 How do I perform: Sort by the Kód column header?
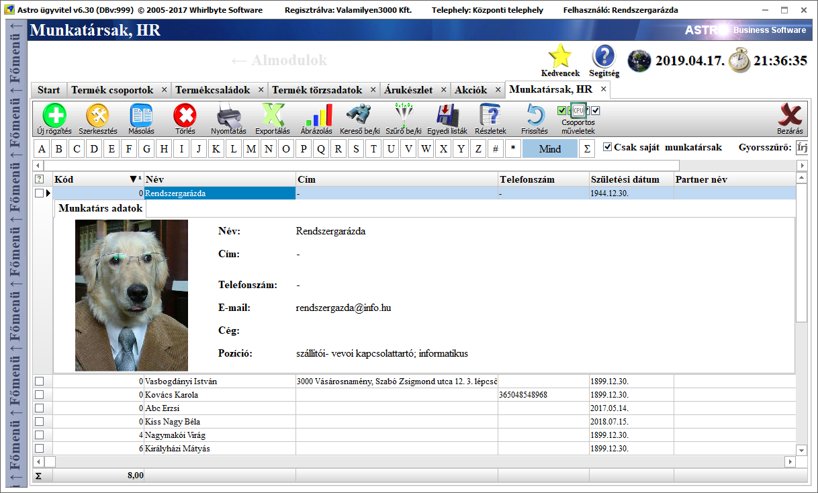click(x=98, y=179)
